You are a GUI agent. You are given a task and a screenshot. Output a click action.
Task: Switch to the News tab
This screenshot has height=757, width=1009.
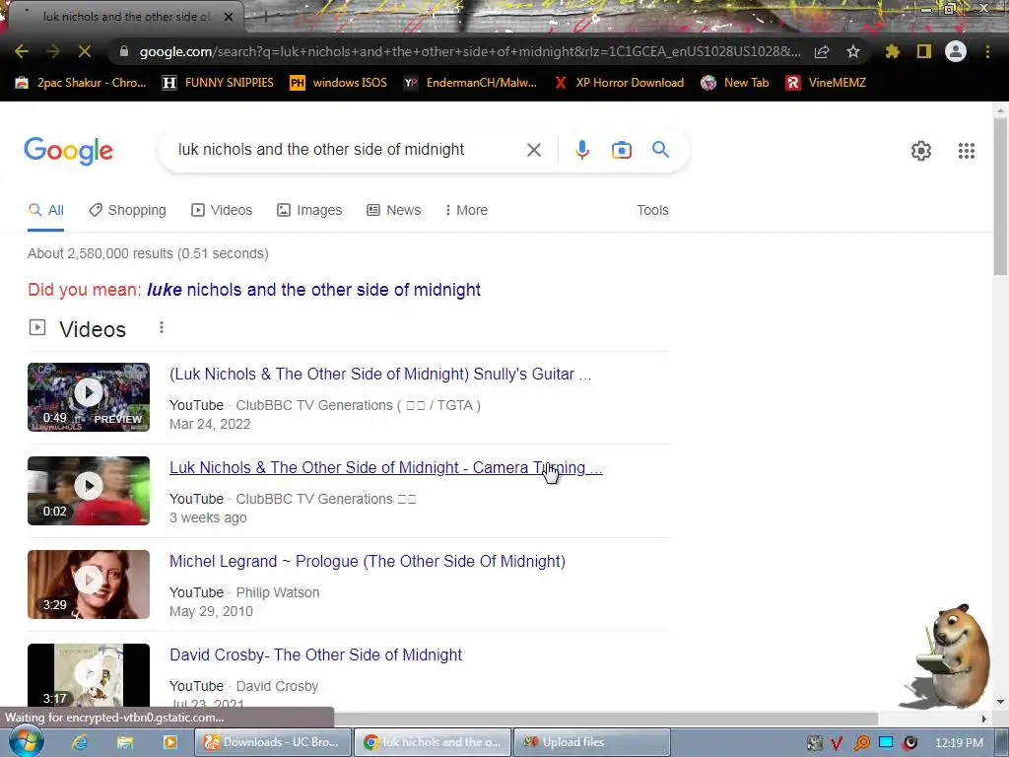coord(394,211)
